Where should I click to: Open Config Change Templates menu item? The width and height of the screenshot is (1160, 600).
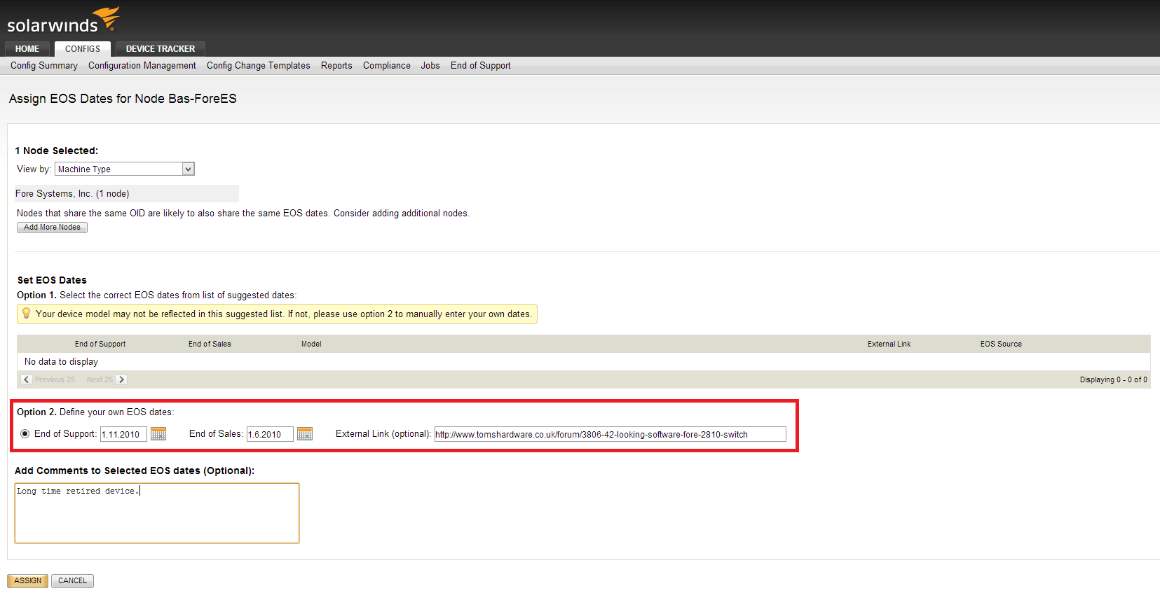(x=259, y=65)
